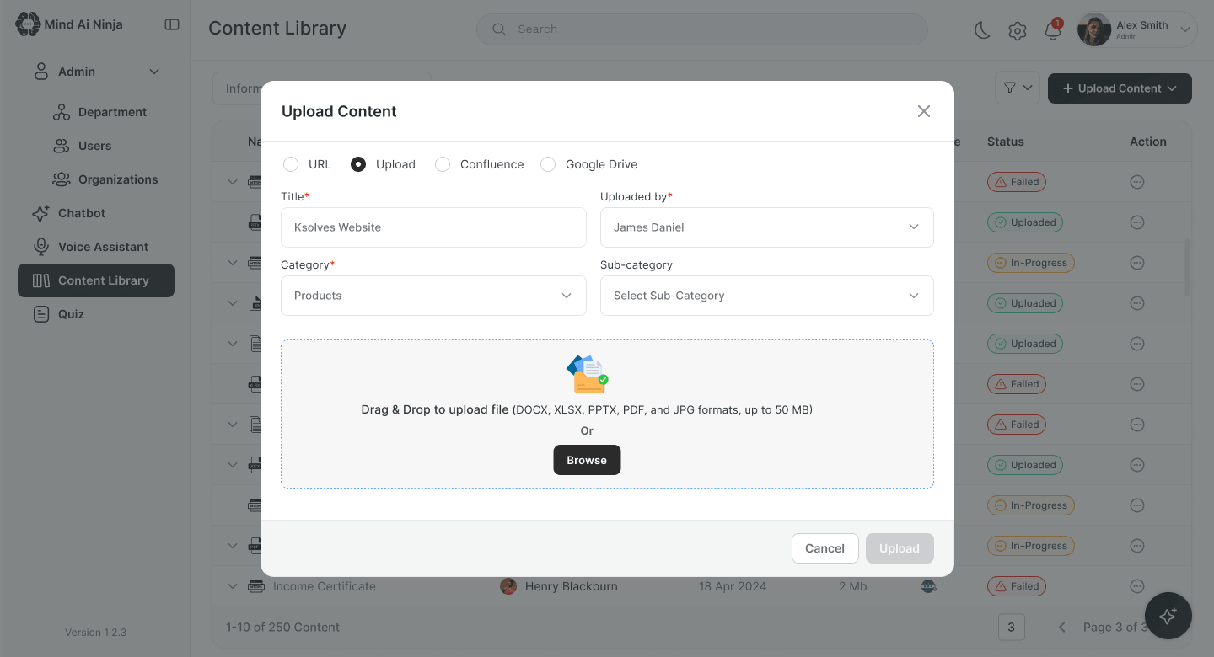
Task: Open action menu for first Failed row
Action: [x=1137, y=182]
